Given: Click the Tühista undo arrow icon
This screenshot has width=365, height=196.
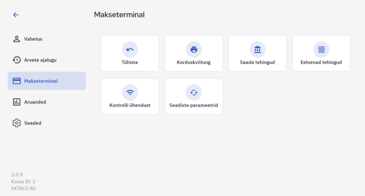Looking at the screenshot, I should pos(130,50).
